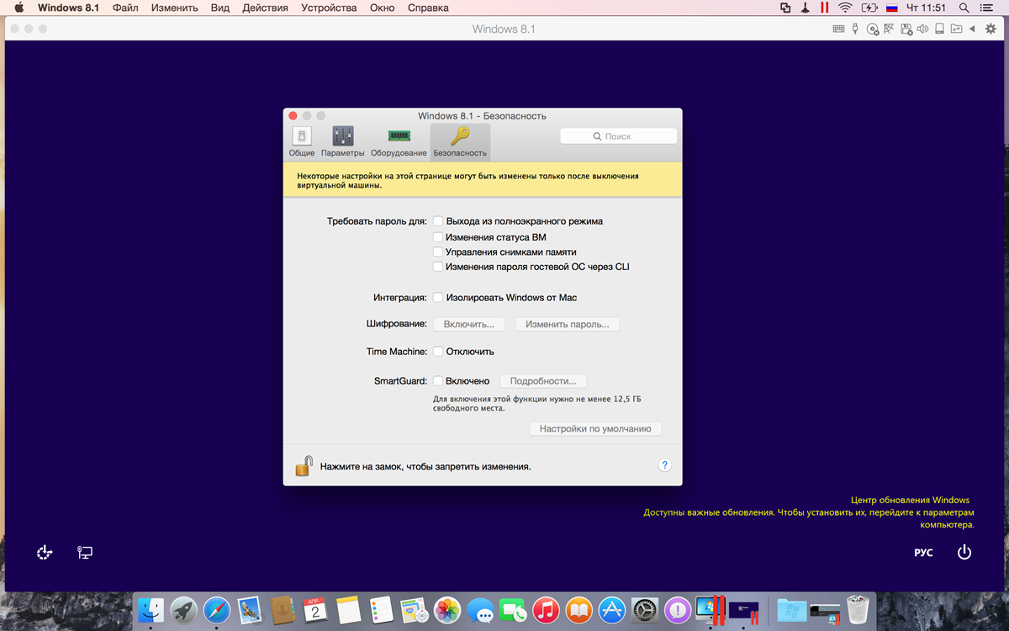Click the Windows power button icon

[964, 553]
